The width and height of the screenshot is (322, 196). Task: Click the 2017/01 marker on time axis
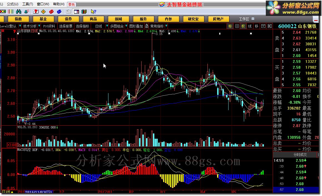(105, 192)
